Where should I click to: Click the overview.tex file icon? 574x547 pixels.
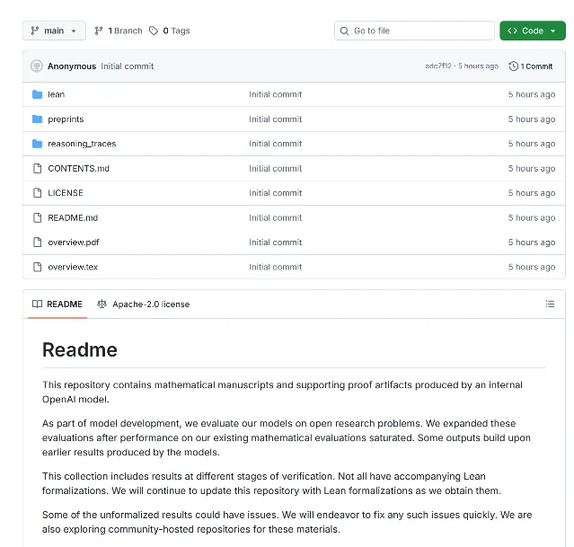coord(37,267)
